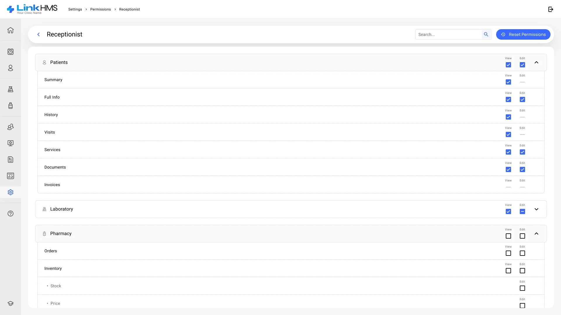Click the search magnifier icon

486,34
